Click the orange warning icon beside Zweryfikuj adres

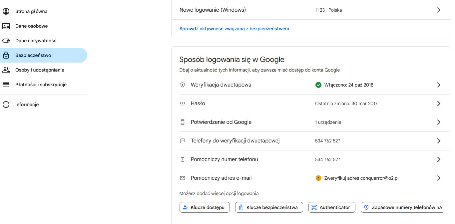(318, 178)
